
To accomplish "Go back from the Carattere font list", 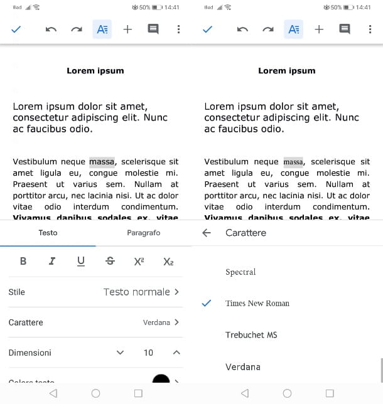I will (207, 233).
